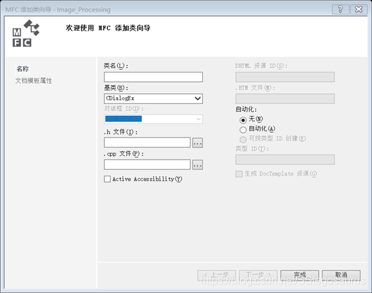Close the MFC Add Class Wizard window
The width and height of the screenshot is (372, 293).
[x=359, y=9]
